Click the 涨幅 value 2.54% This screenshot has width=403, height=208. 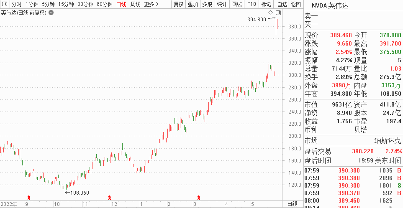coord(344,52)
